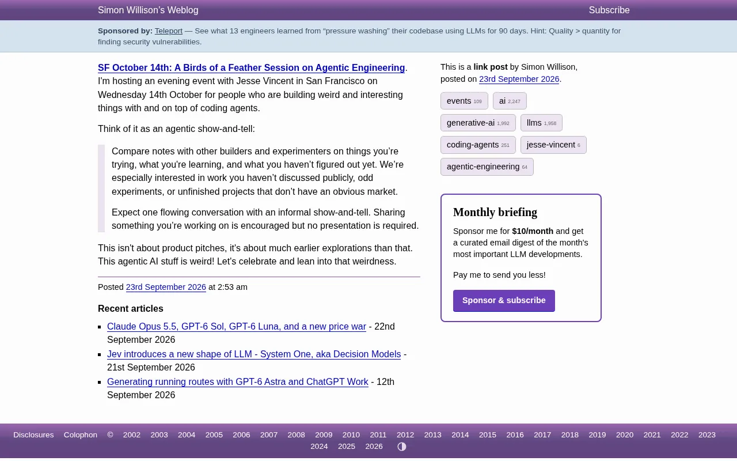Go to the 2018 archive

click(x=570, y=435)
